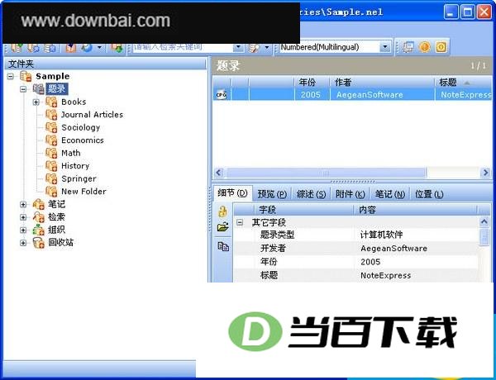Click the New Folder folder icon
Viewport: 496px width, 380px height.
click(x=51, y=192)
